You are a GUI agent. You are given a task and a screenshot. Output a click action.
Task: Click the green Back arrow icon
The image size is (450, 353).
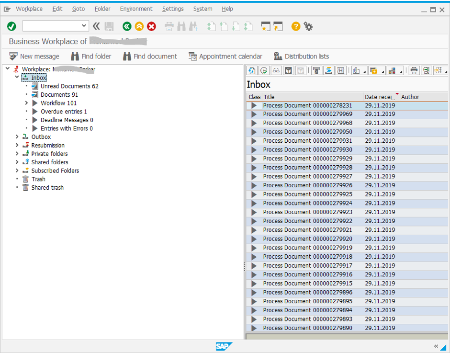[x=127, y=26]
